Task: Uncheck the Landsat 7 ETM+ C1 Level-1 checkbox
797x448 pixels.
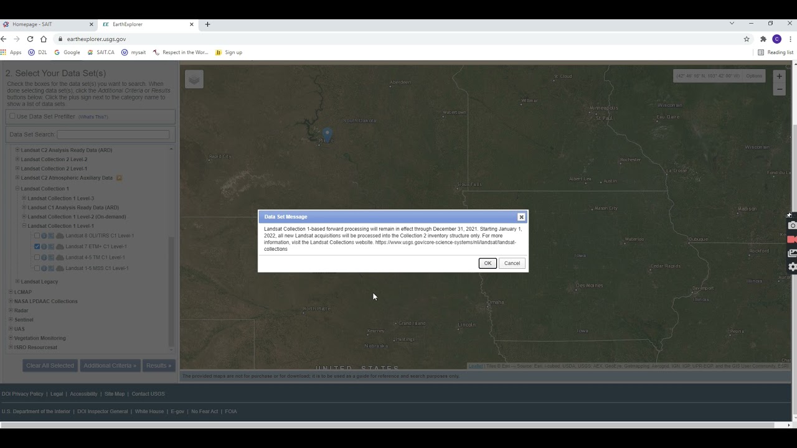Action: [37, 246]
